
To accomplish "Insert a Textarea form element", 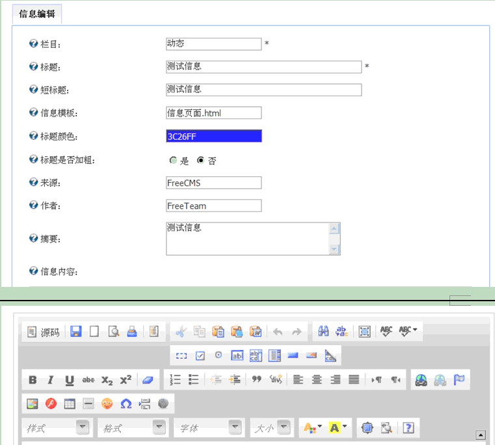I will tap(256, 356).
